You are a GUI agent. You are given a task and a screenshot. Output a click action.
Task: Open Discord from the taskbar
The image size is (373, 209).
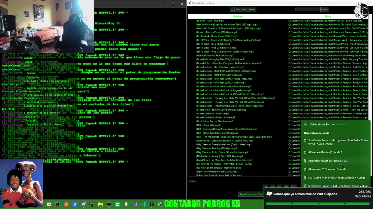pyautogui.click(x=83, y=204)
